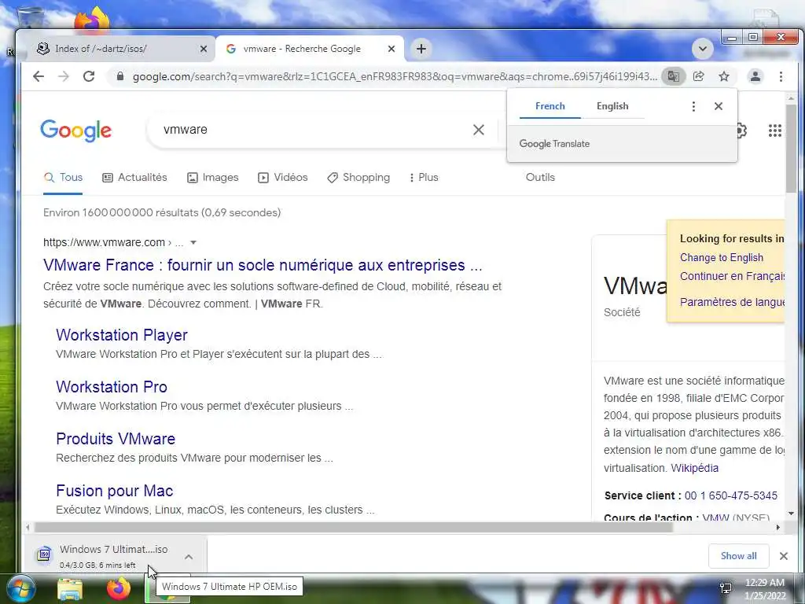Click the vertical scrollbar down arrow
The width and height of the screenshot is (805, 604).
(x=791, y=513)
